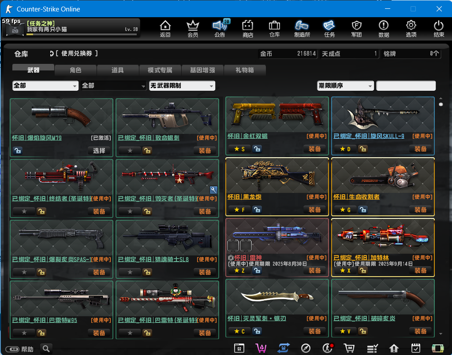Click the empty search field beside 期限顺序
The image size is (452, 355).
pyautogui.click(x=406, y=85)
